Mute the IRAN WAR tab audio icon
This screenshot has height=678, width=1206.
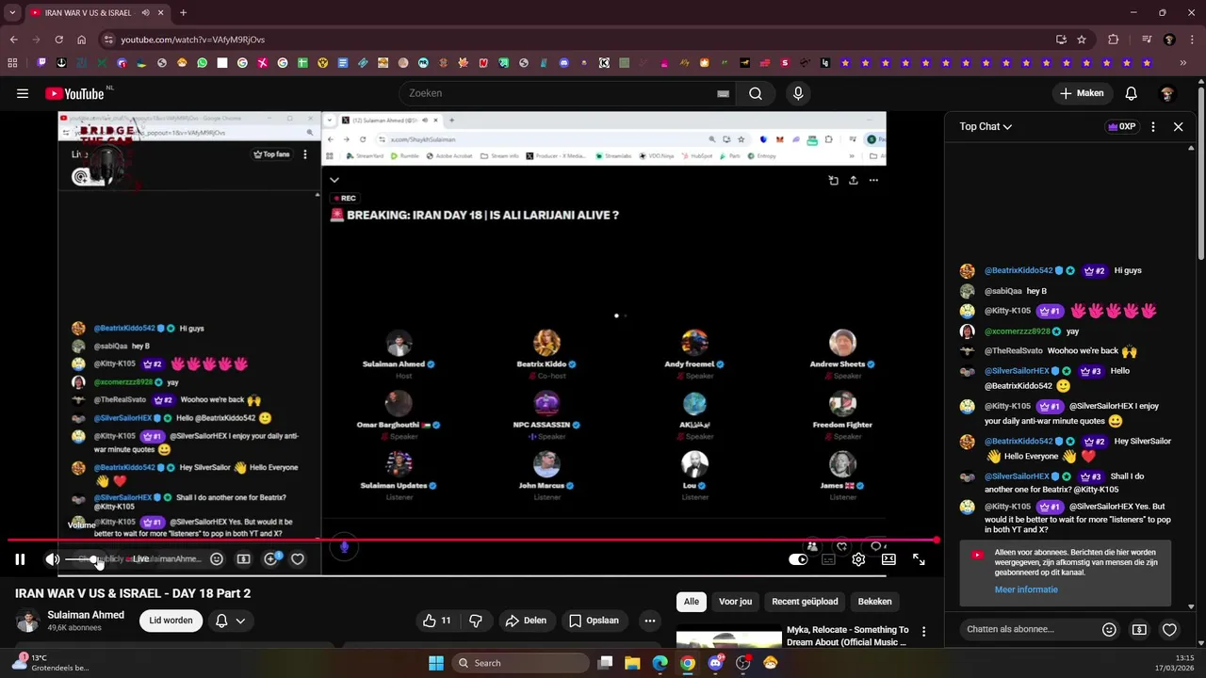click(145, 13)
